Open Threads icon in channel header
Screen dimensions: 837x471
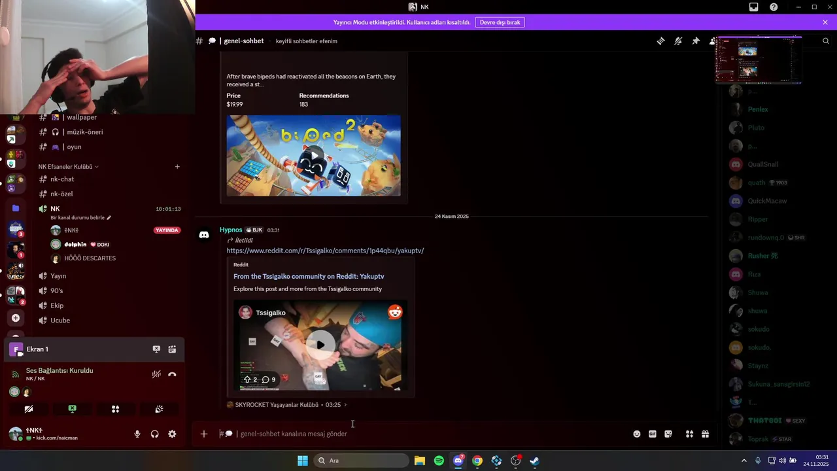(660, 41)
